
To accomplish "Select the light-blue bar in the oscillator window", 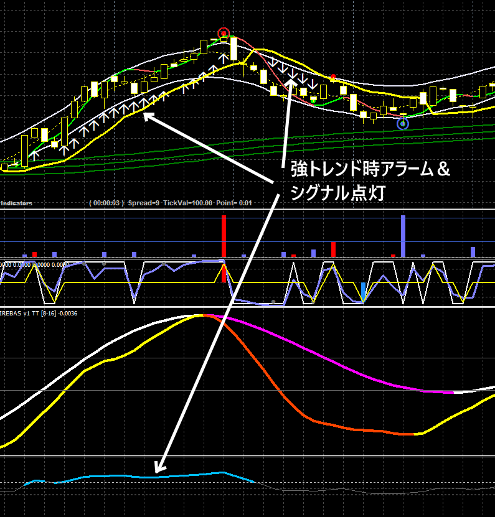I will (364, 292).
